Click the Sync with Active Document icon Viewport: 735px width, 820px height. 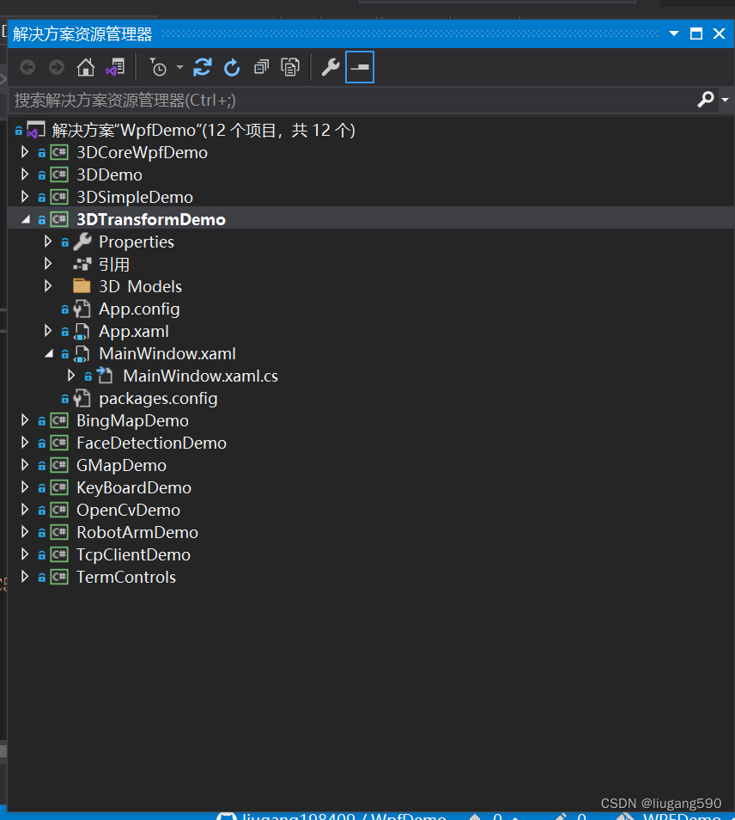click(203, 68)
